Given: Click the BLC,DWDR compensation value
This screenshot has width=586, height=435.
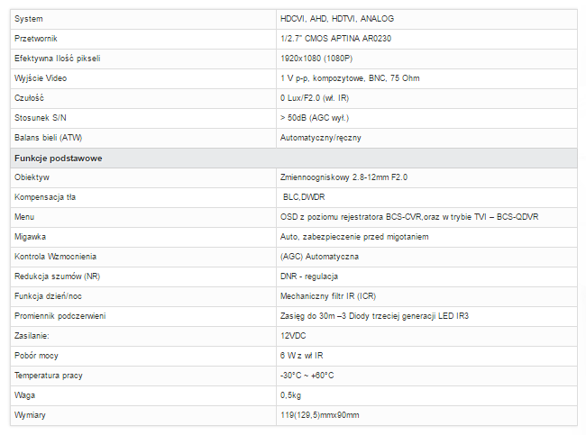Looking at the screenshot, I should tap(304, 197).
